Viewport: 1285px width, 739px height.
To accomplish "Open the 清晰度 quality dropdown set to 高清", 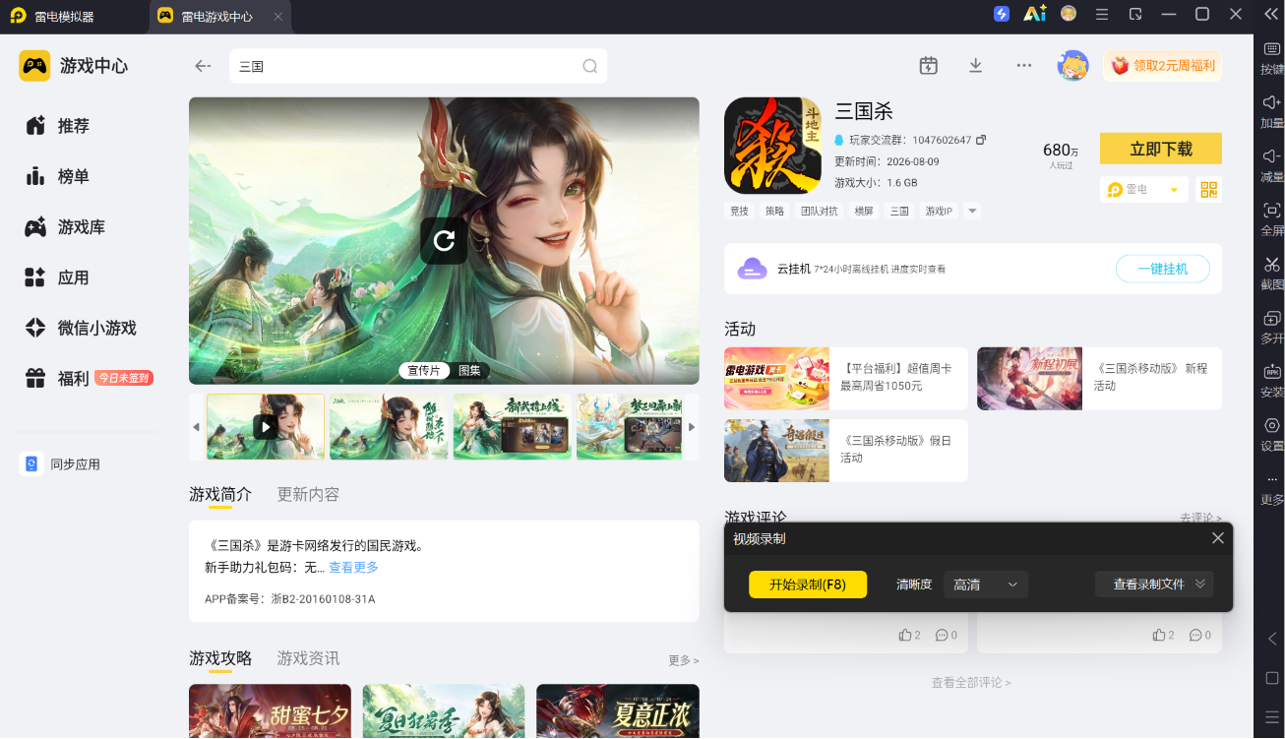I will 986,585.
